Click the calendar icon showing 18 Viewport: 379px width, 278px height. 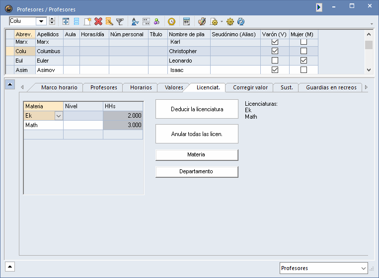tap(186, 21)
